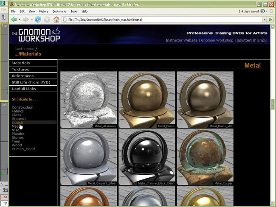Open dropdown next to days saved clock
Image resolution: width=276 pixels, height=207 pixels.
[267, 11]
